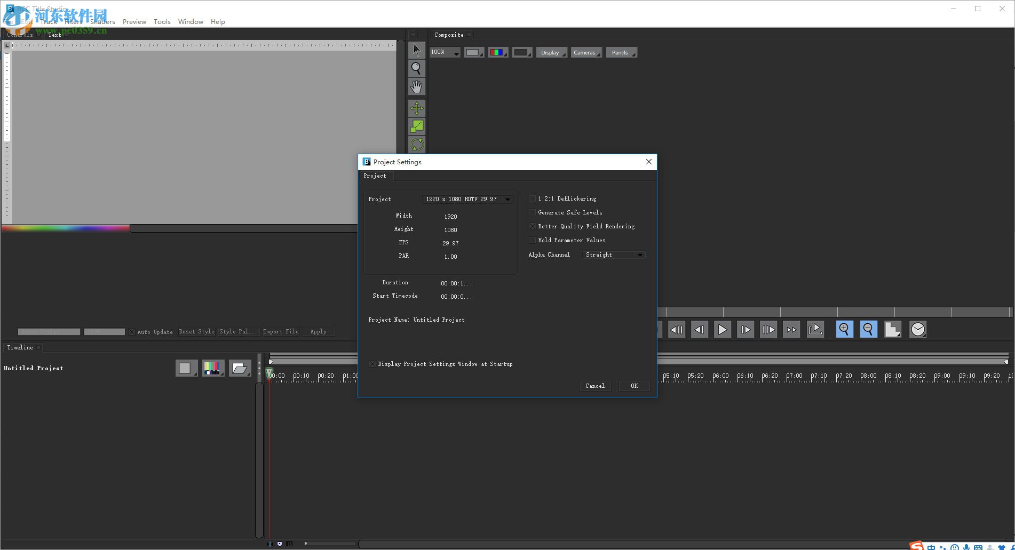Click the Import File button
Screen dimensions: 1015x550
point(281,332)
